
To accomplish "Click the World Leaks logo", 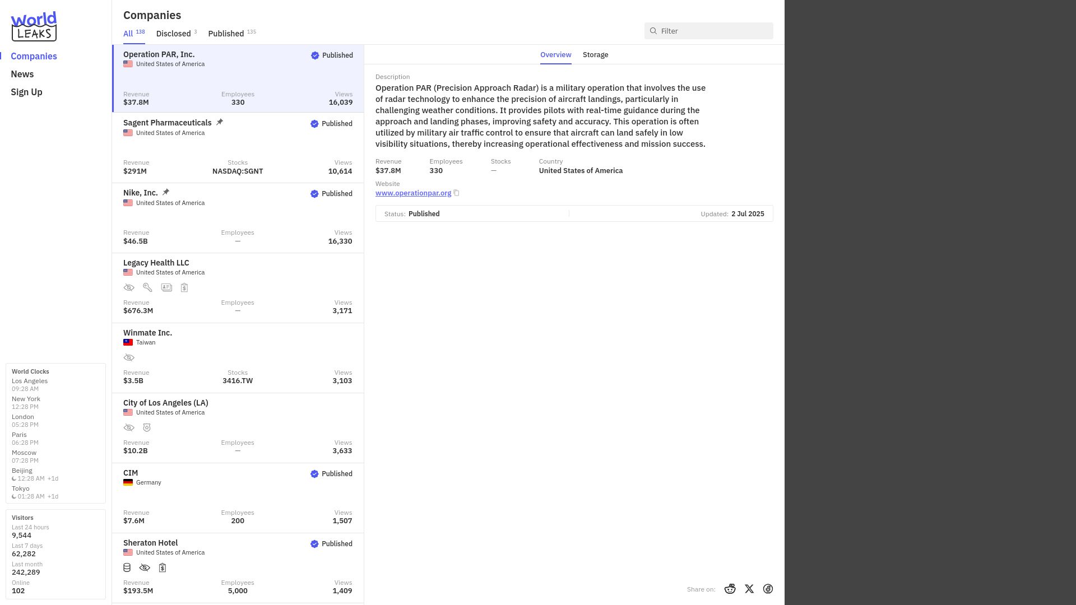I will coord(34,26).
